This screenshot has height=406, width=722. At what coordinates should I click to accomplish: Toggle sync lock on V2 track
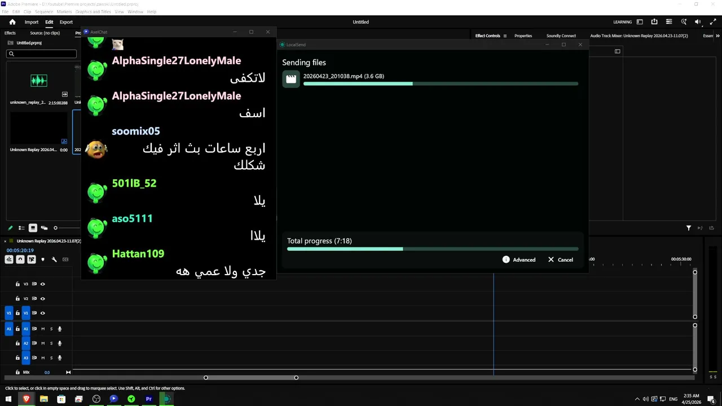click(x=34, y=299)
